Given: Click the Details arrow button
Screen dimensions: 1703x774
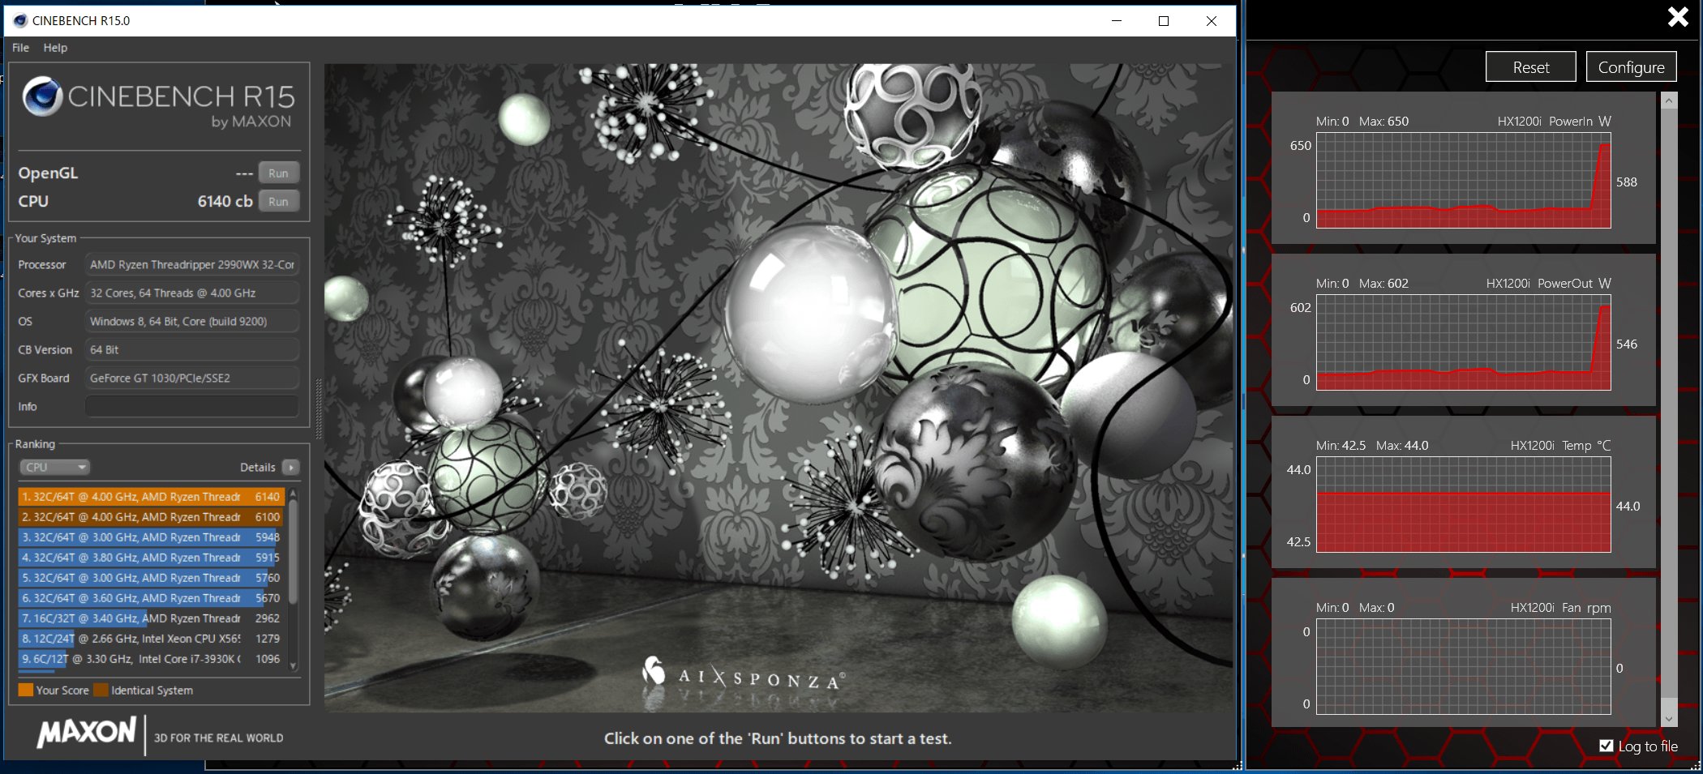Looking at the screenshot, I should pyautogui.click(x=291, y=468).
